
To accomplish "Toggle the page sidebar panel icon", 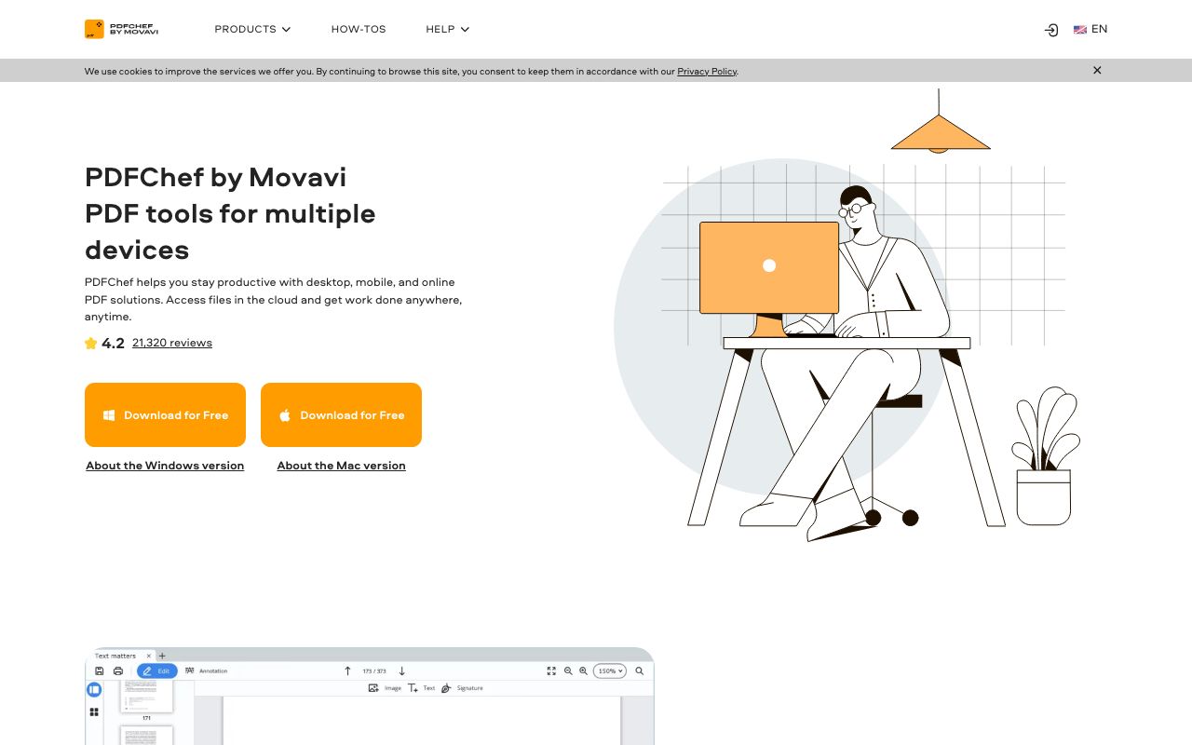I will tap(94, 690).
